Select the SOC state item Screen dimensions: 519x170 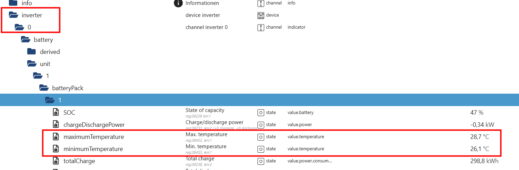coord(69,113)
